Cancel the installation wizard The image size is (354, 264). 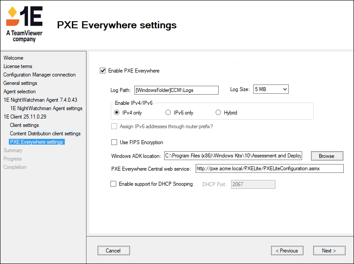pos(113,251)
